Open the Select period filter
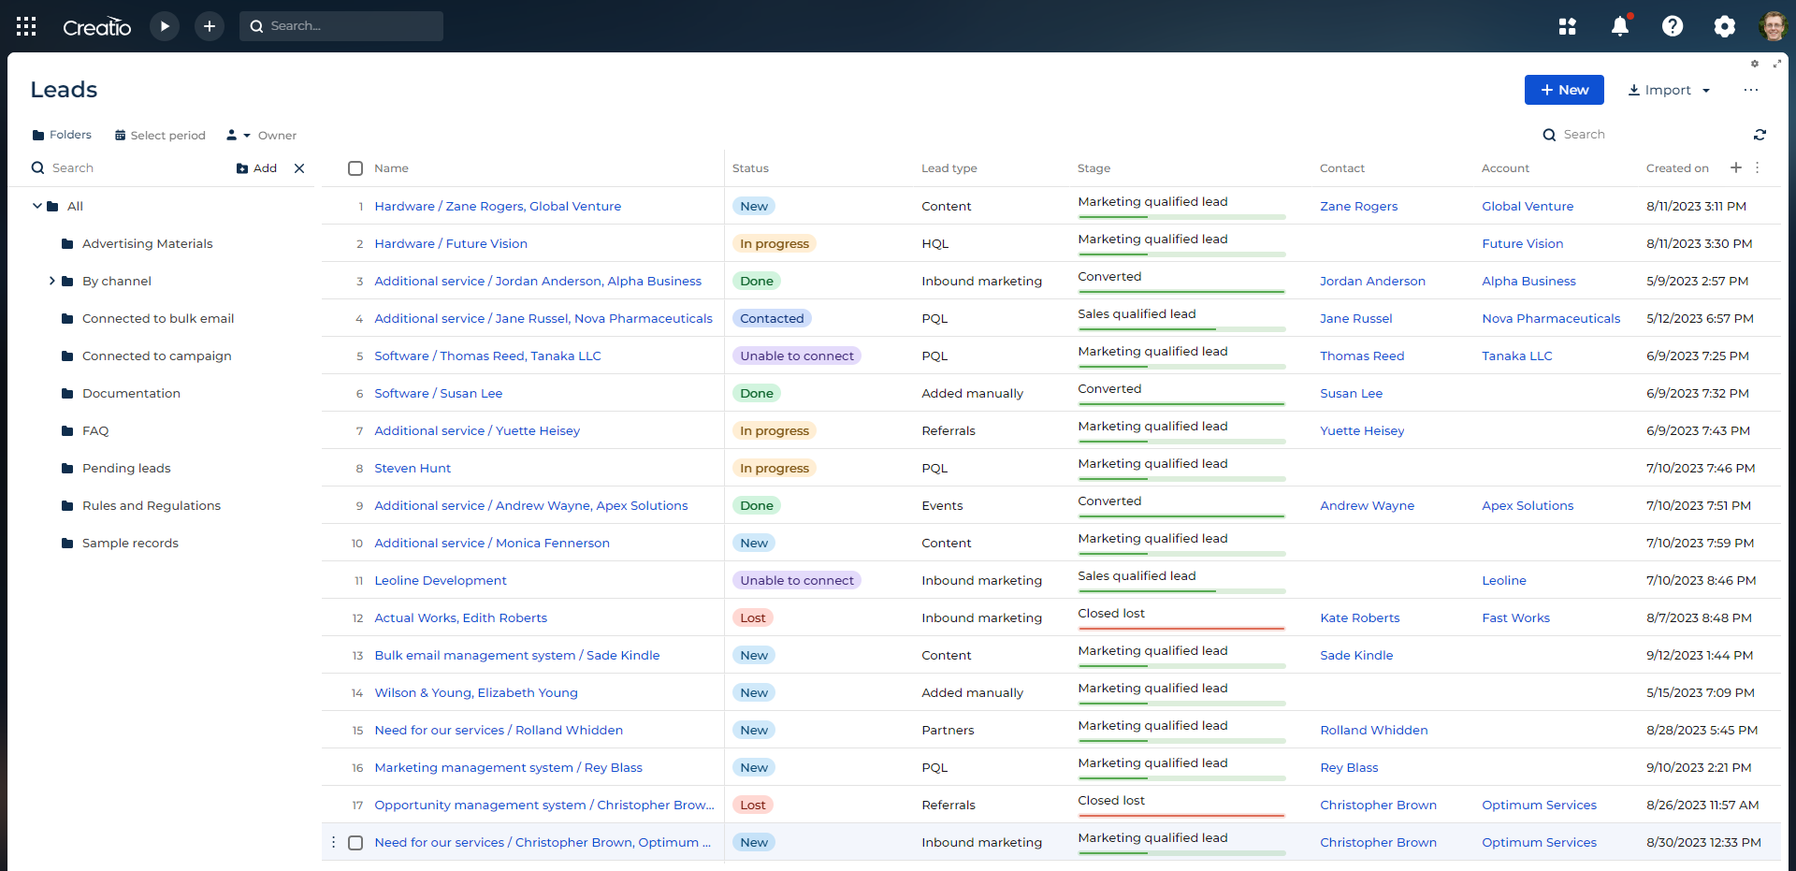 tap(160, 136)
